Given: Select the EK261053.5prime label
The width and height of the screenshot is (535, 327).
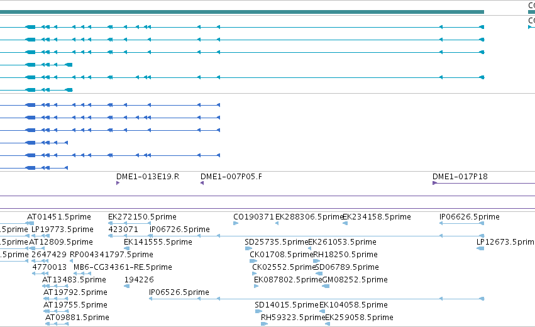Looking at the screenshot, I should click(x=342, y=242).
